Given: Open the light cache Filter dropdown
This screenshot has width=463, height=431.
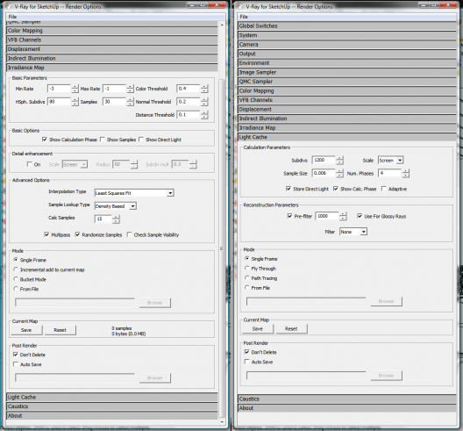Looking at the screenshot, I should point(353,232).
